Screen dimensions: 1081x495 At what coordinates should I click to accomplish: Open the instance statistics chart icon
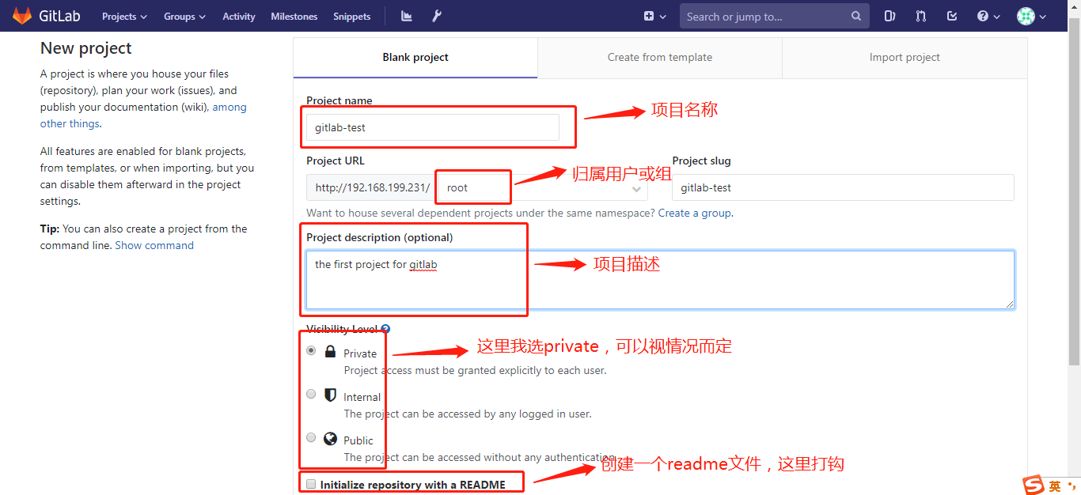(x=407, y=16)
